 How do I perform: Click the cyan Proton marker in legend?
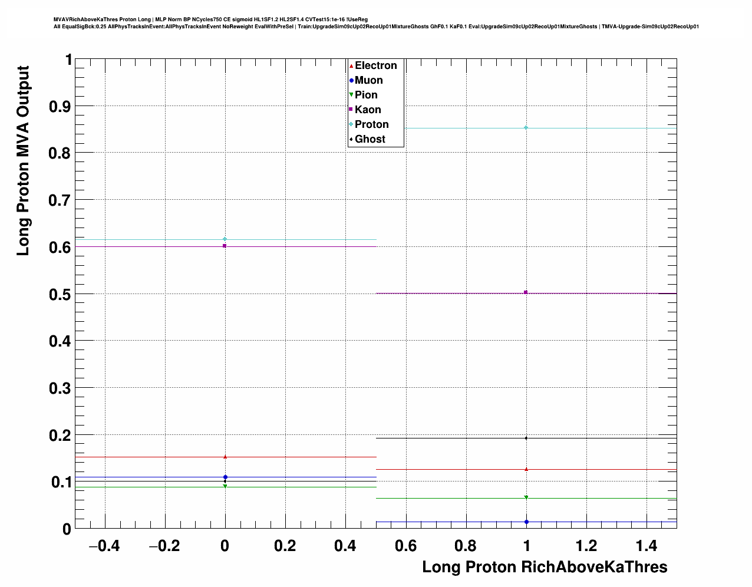[351, 124]
